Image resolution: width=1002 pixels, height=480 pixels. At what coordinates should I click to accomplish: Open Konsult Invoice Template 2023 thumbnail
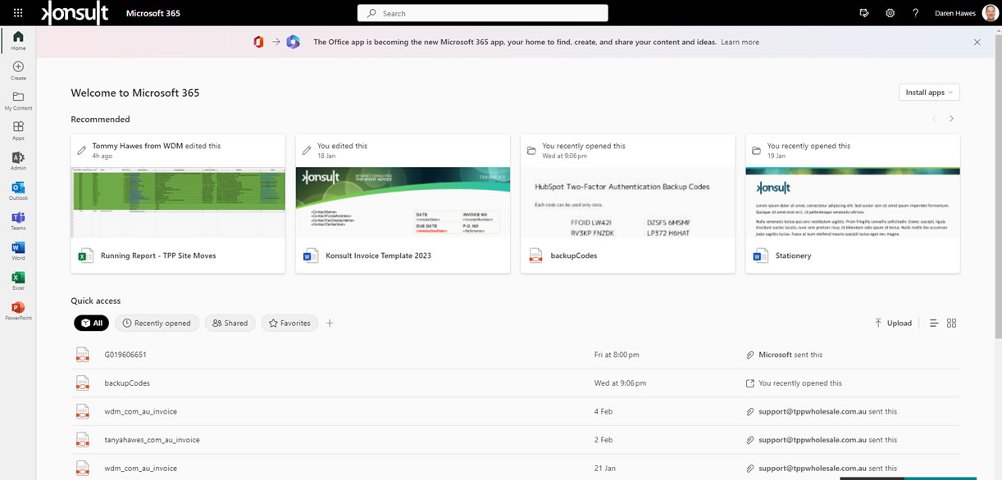coord(403,202)
